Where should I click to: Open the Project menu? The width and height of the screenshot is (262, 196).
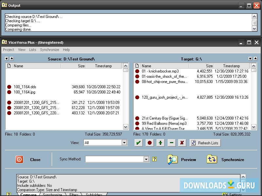coord(9,50)
